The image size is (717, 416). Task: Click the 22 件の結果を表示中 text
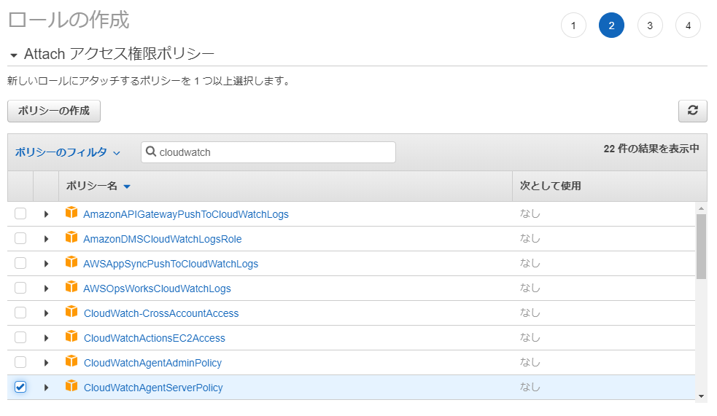(651, 149)
